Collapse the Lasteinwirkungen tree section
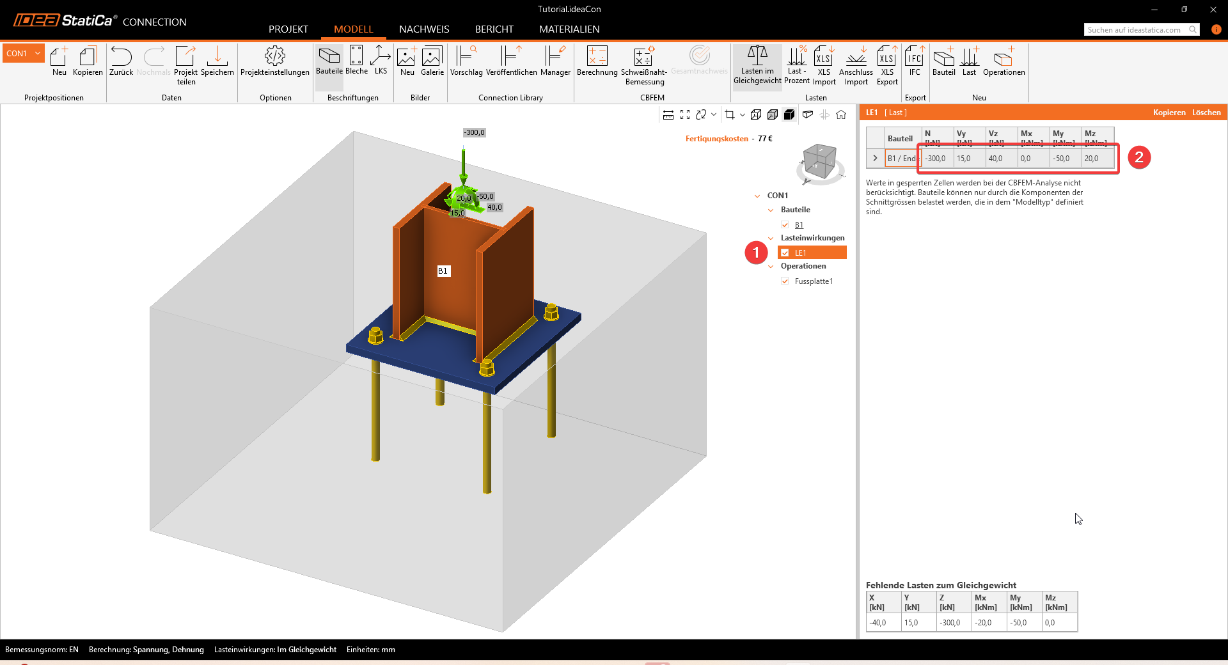Image resolution: width=1228 pixels, height=665 pixels. [x=771, y=239]
